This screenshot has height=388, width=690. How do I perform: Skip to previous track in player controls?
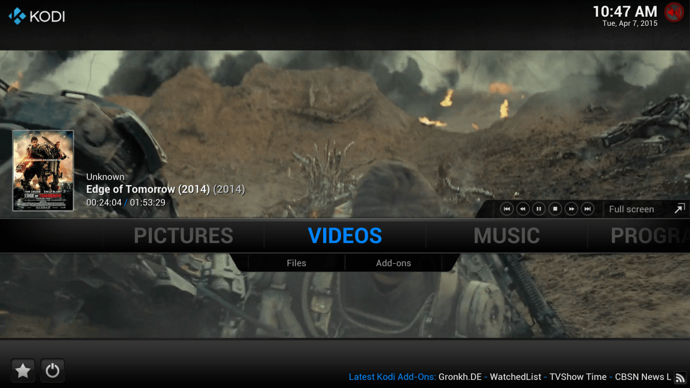(506, 209)
